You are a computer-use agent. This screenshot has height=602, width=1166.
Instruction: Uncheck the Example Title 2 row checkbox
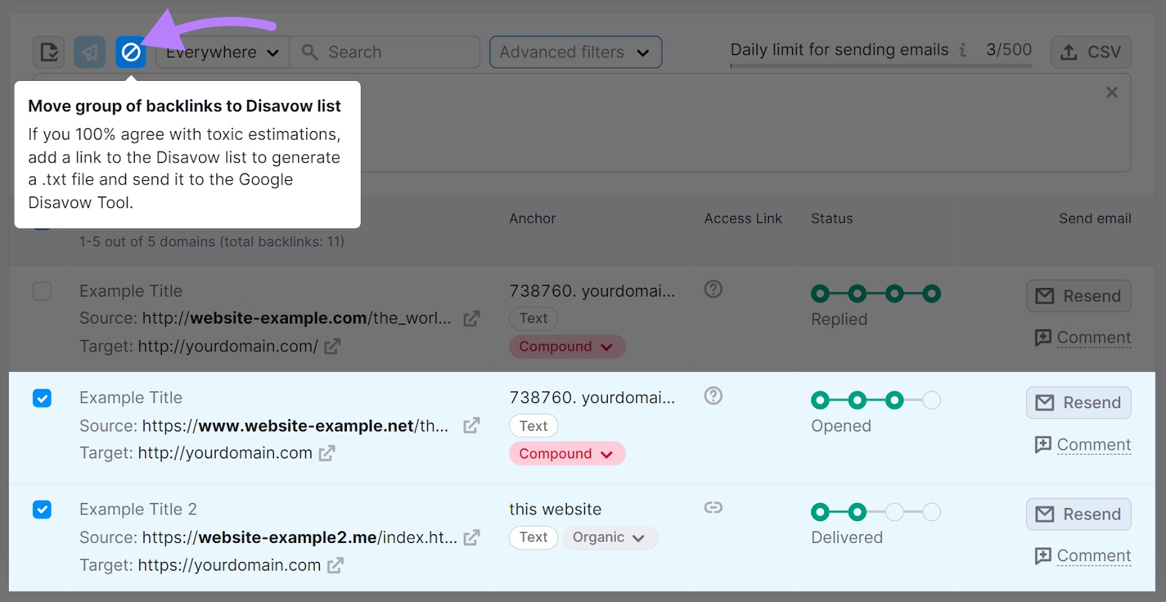pos(42,509)
